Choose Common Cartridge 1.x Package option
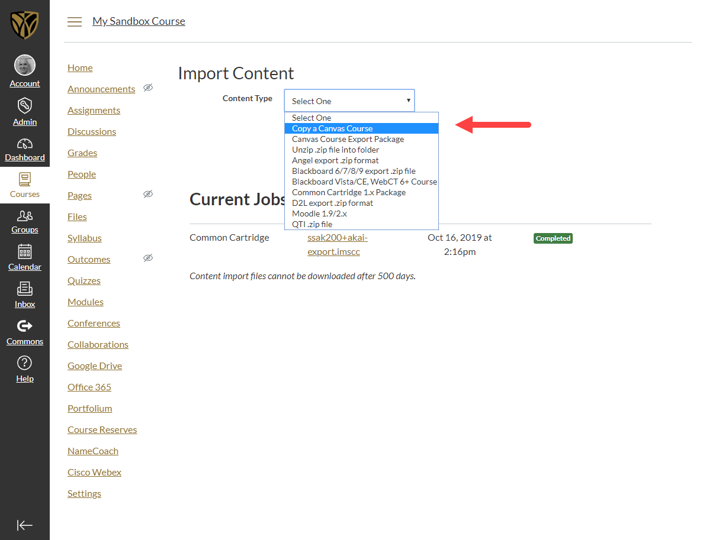706x540 pixels. [348, 192]
